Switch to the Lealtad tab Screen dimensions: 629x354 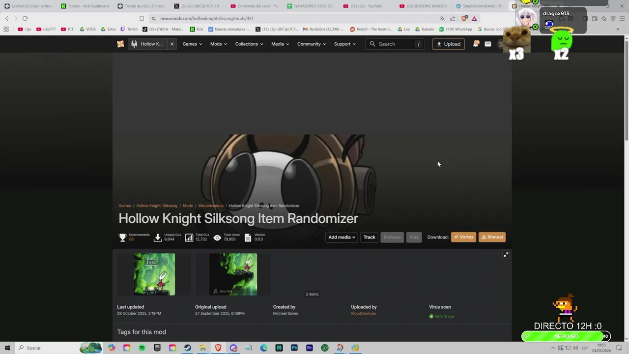click(x=28, y=6)
